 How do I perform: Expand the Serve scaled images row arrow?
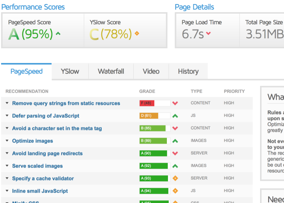click(7, 166)
